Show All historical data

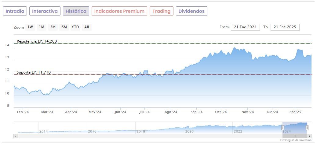pyautogui.click(x=87, y=27)
